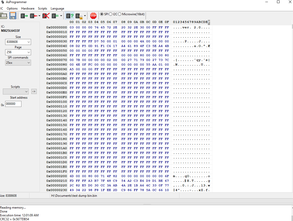Click the Start address input field
Screen dimensions: 293x221
point(13,104)
